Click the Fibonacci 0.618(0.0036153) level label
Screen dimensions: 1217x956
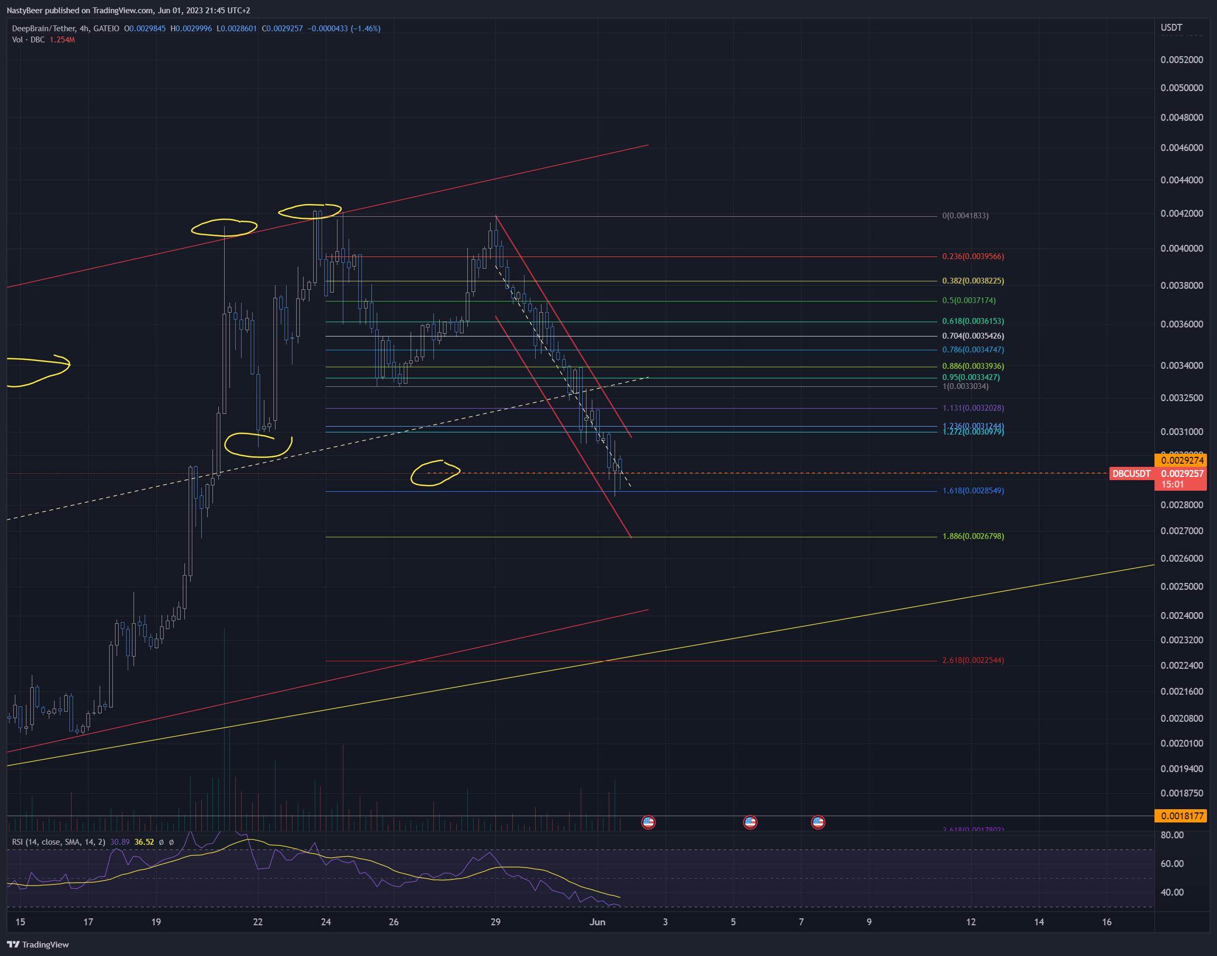(973, 321)
